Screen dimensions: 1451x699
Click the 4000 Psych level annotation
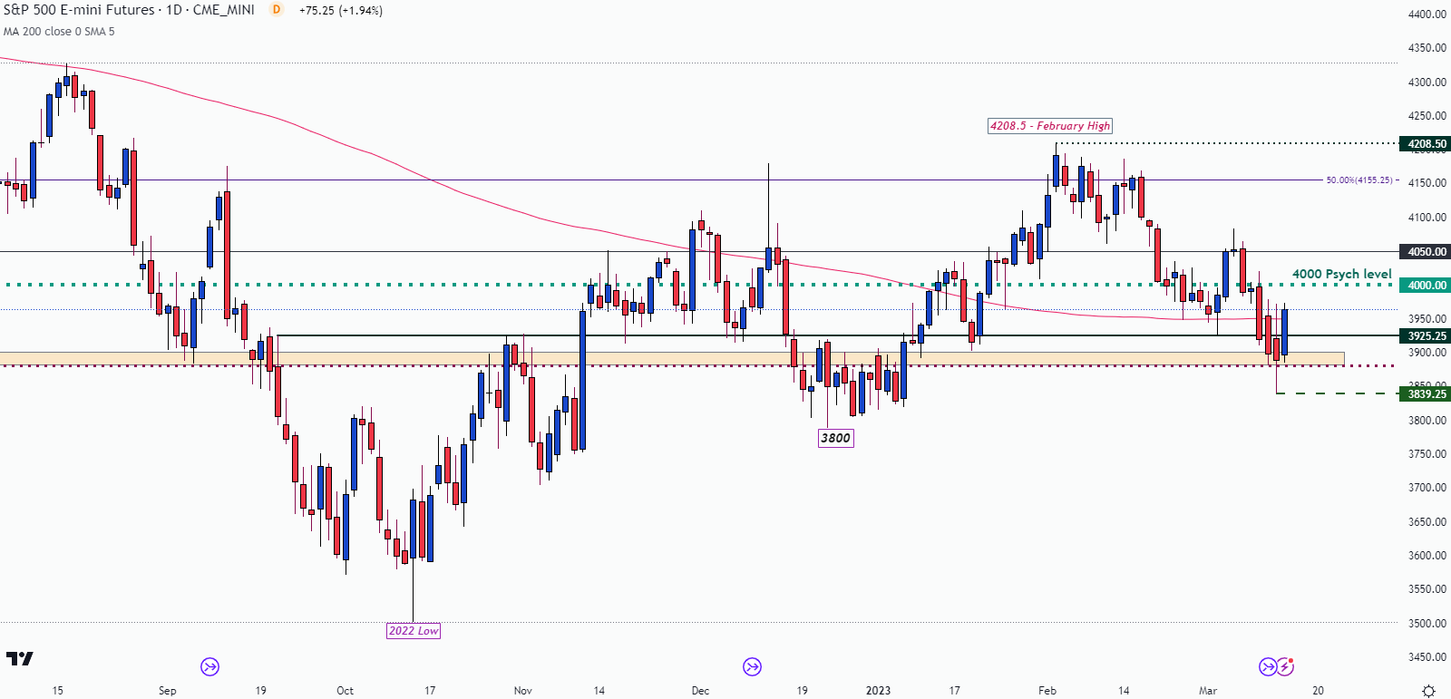click(x=1341, y=274)
